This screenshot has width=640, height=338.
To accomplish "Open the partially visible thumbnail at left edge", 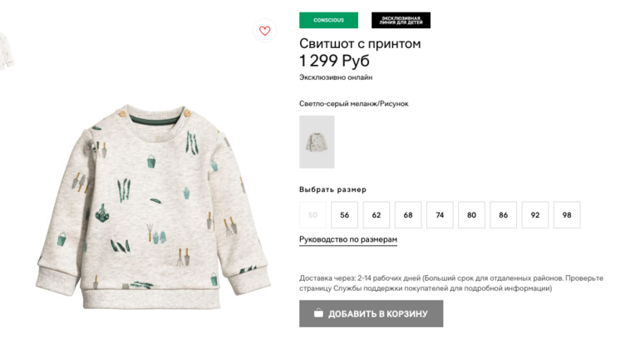I will point(4,50).
